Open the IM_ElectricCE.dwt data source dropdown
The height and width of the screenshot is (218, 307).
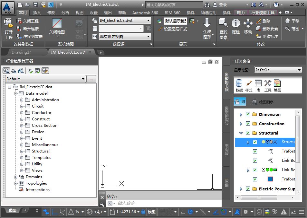pos(125,20)
